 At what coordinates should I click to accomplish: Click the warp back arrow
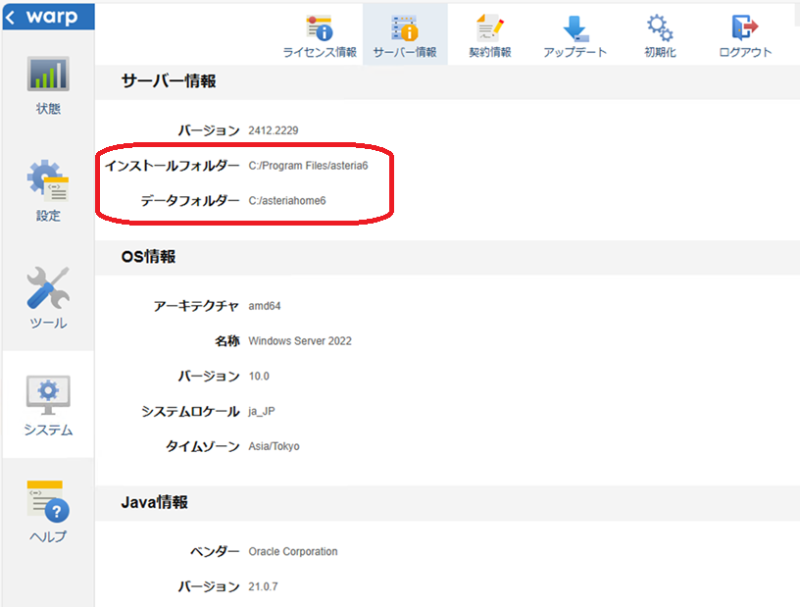[10, 18]
